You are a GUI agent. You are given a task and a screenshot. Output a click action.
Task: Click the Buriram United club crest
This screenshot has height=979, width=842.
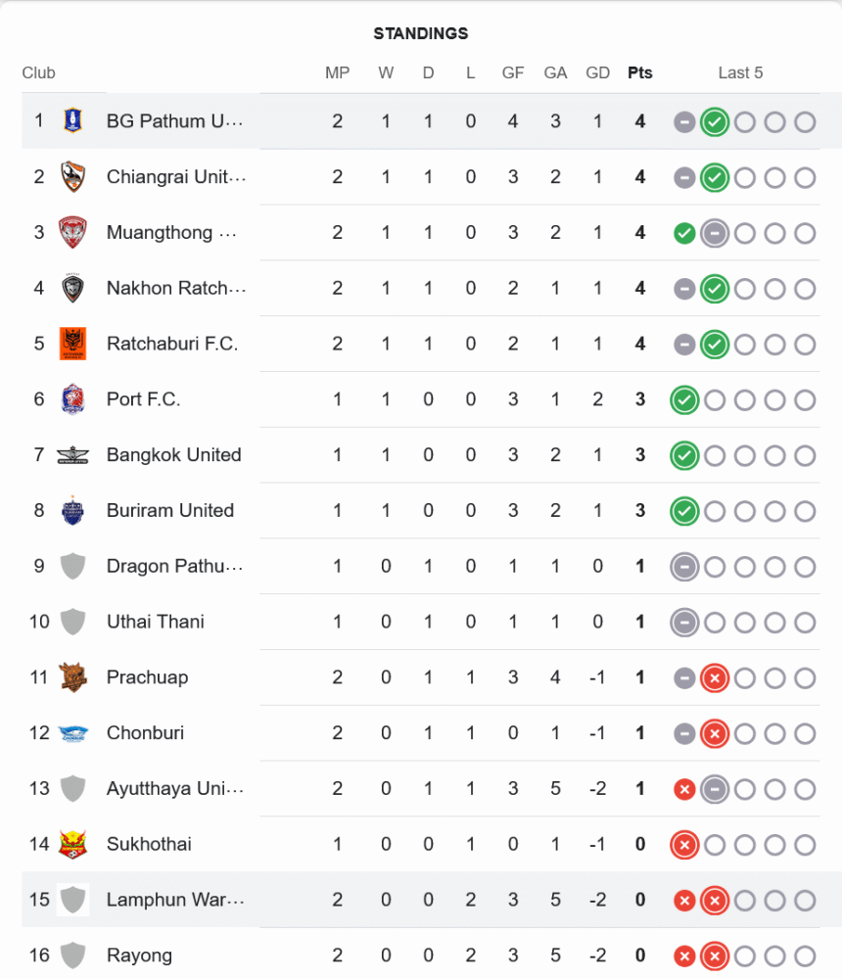pyautogui.click(x=72, y=511)
